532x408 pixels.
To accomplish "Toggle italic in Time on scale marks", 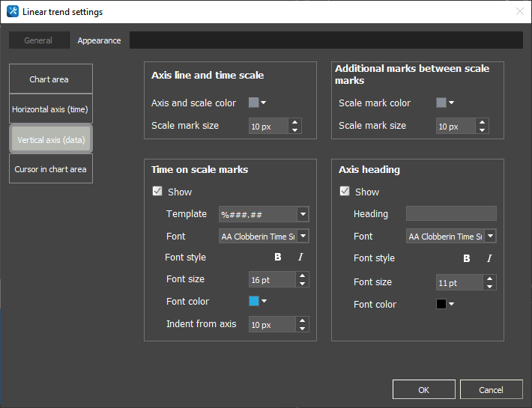I will (x=300, y=258).
